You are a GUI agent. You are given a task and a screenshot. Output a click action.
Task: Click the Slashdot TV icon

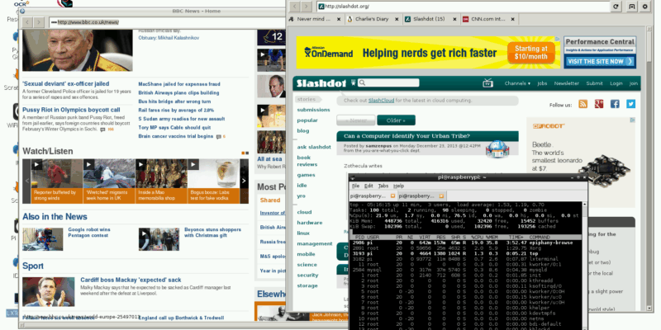pos(487,83)
